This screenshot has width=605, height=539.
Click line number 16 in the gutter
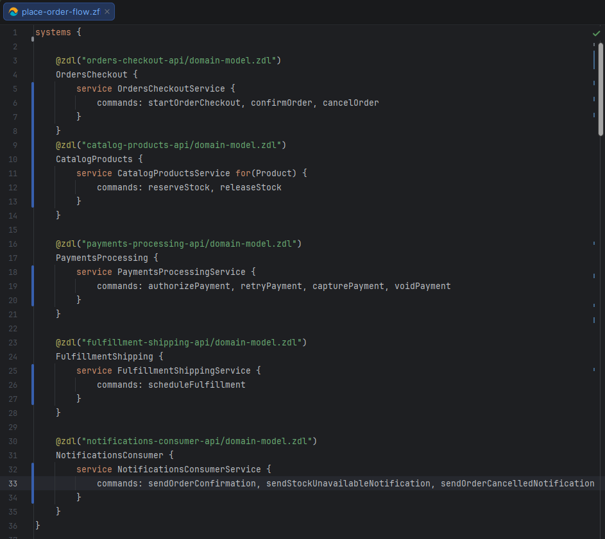tap(13, 244)
